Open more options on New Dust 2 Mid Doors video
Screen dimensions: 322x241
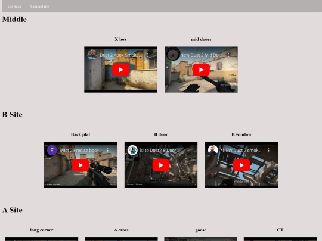pos(228,55)
